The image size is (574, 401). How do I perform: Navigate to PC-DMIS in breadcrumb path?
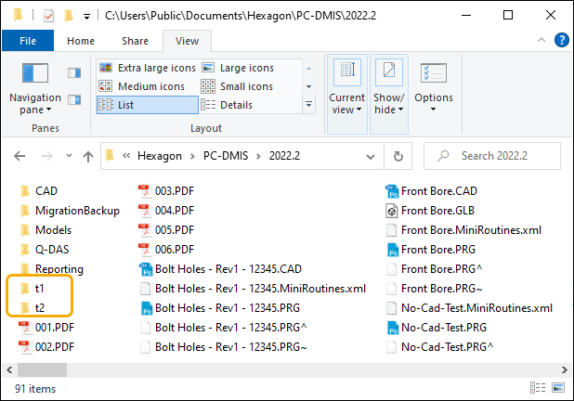[226, 157]
